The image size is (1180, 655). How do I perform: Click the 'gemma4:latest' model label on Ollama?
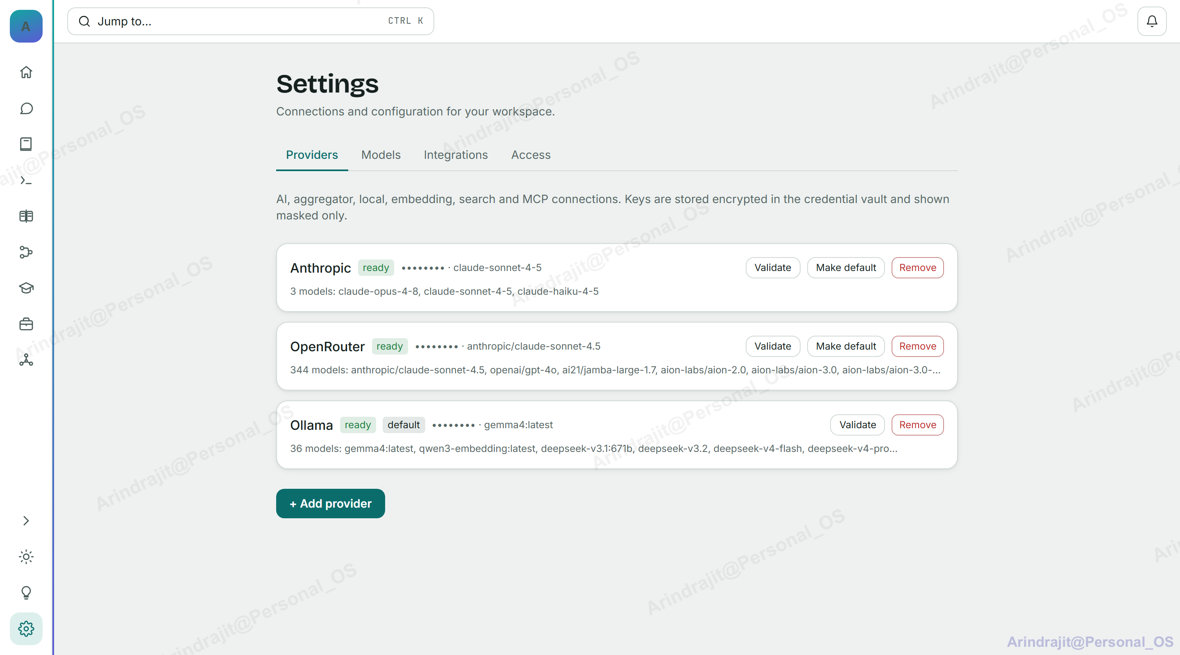519,425
